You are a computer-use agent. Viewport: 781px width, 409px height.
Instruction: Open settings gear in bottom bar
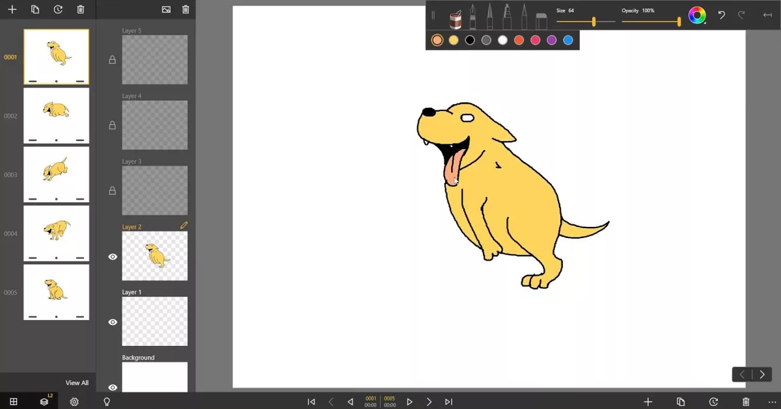[74, 402]
